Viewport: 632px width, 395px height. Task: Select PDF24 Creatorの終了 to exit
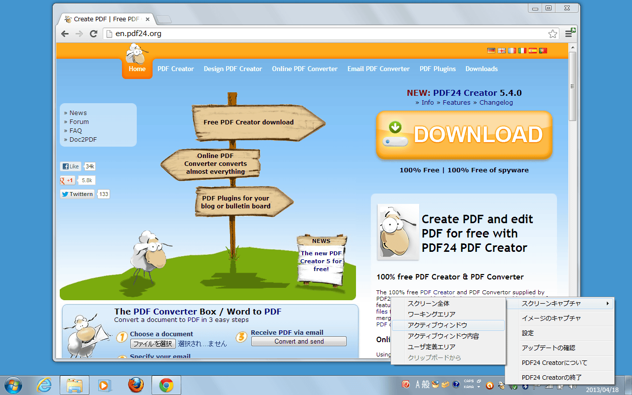pyautogui.click(x=560, y=377)
